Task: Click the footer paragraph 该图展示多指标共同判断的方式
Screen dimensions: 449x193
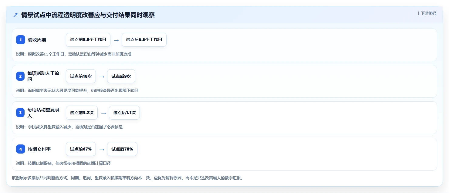Action: pyautogui.click(x=127, y=178)
